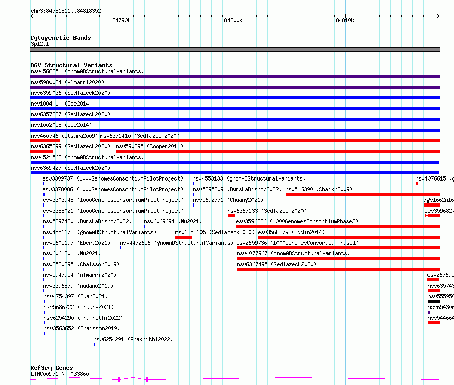Select esv3309737 1000Genomes pilot variant

113,178
